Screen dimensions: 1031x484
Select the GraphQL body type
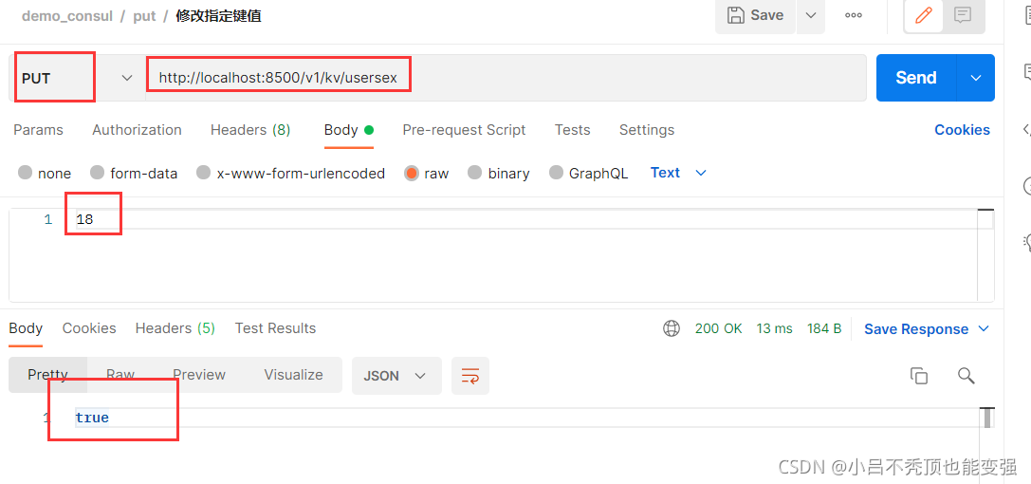[588, 173]
